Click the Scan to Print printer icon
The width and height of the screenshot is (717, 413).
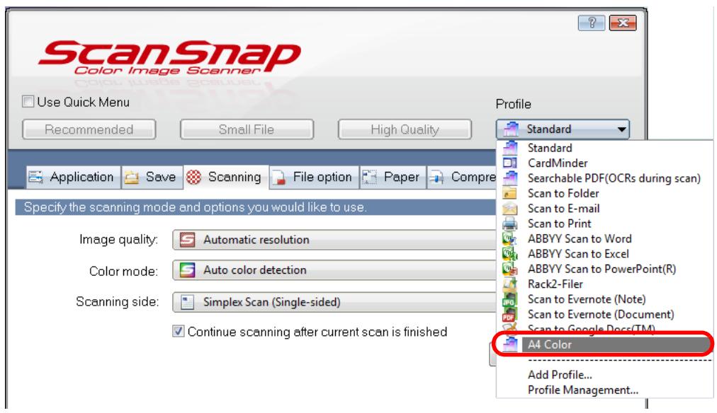coord(510,223)
